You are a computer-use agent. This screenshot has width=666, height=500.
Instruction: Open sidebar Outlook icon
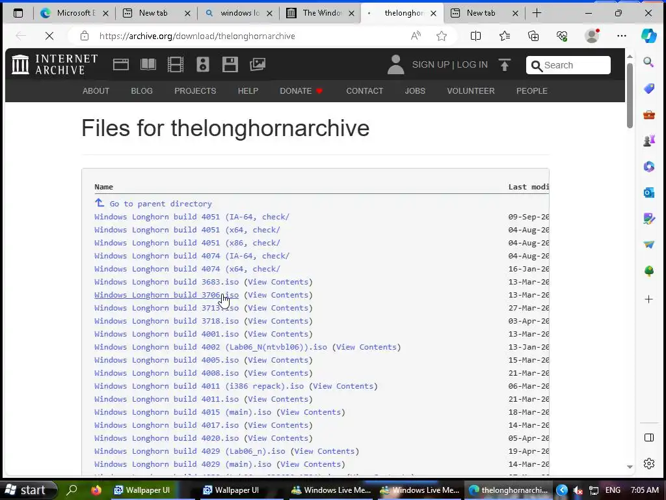click(648, 193)
